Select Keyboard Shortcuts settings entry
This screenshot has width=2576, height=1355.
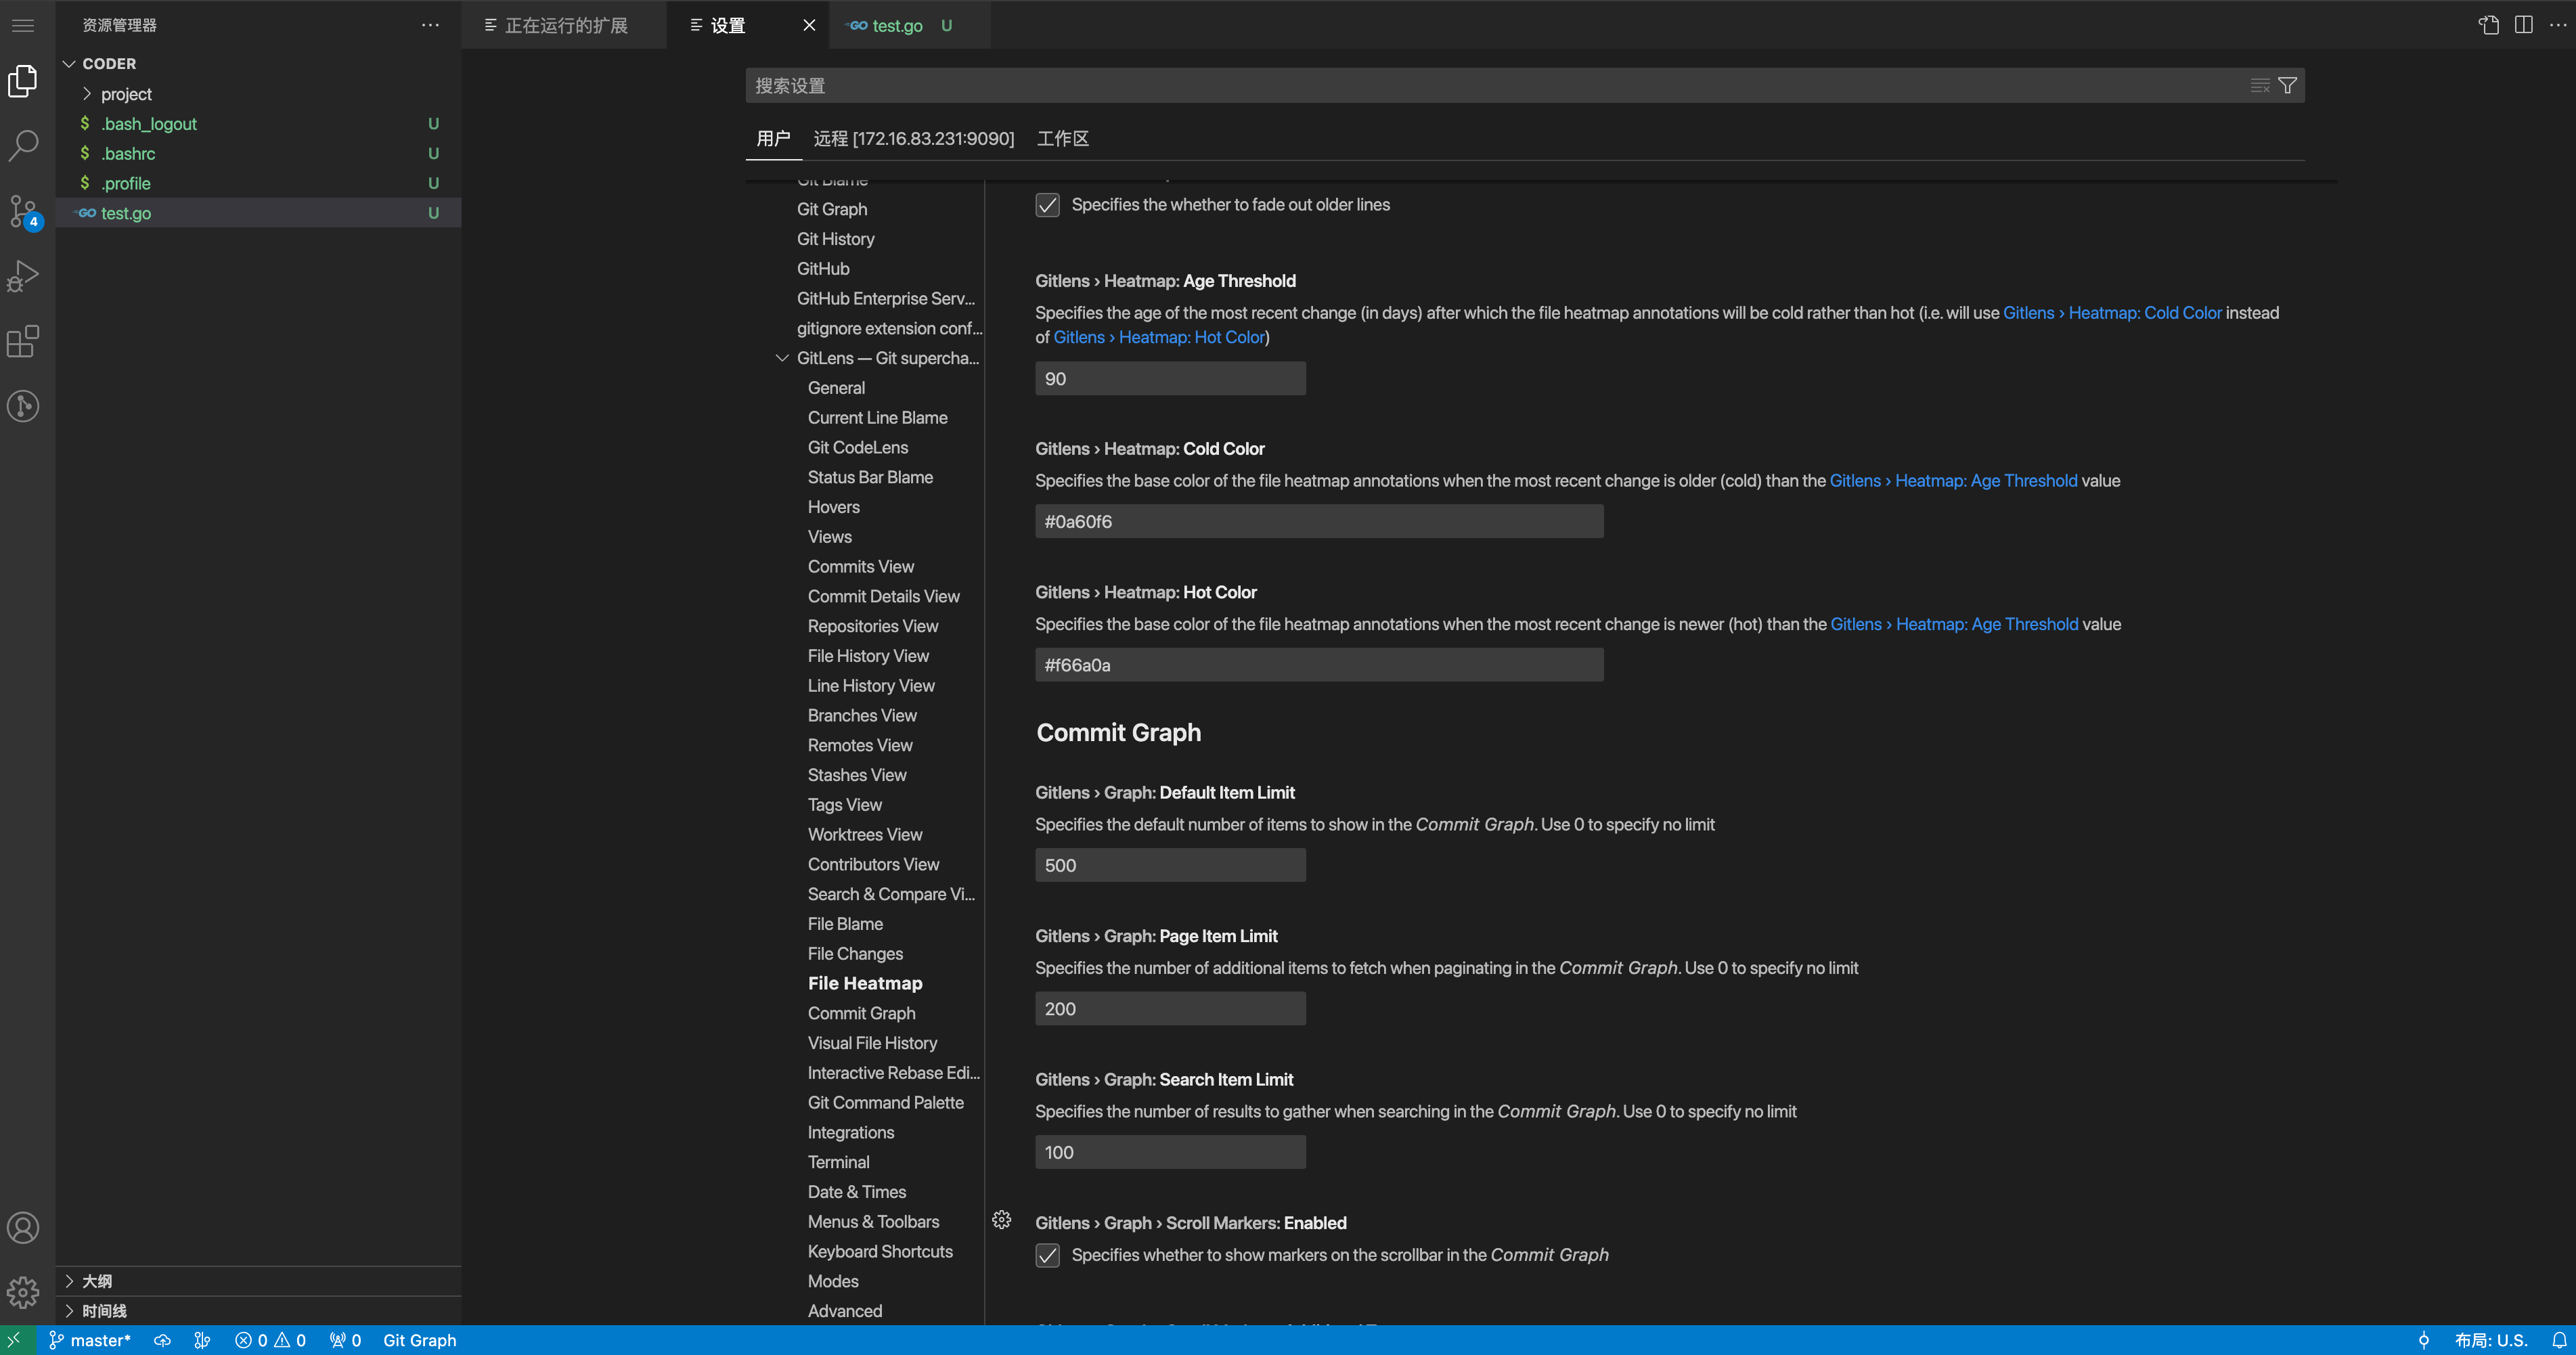click(880, 1252)
